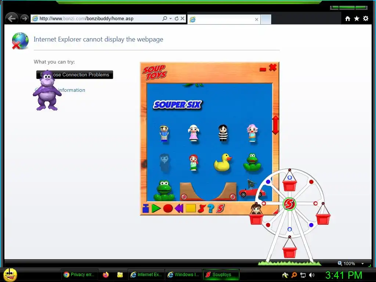Click the volume speaker tray icon
Image resolution: width=376 pixels, height=282 pixels.
[x=312, y=275]
